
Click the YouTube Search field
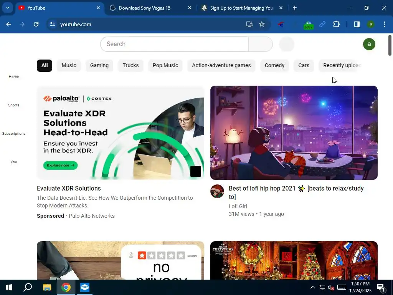pos(175,44)
